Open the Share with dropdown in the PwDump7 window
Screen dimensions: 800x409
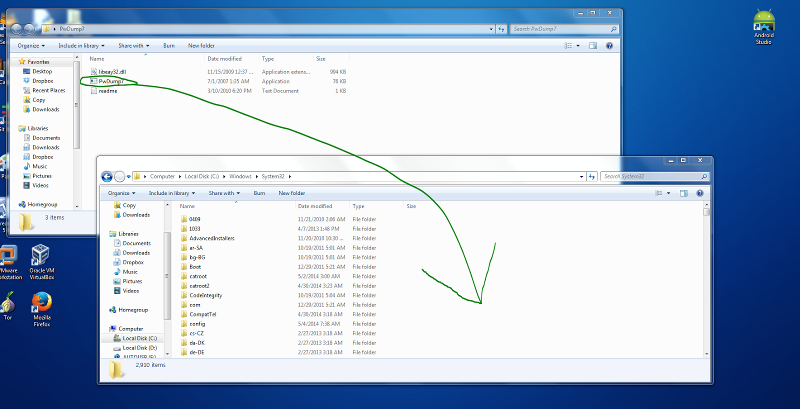coord(133,45)
